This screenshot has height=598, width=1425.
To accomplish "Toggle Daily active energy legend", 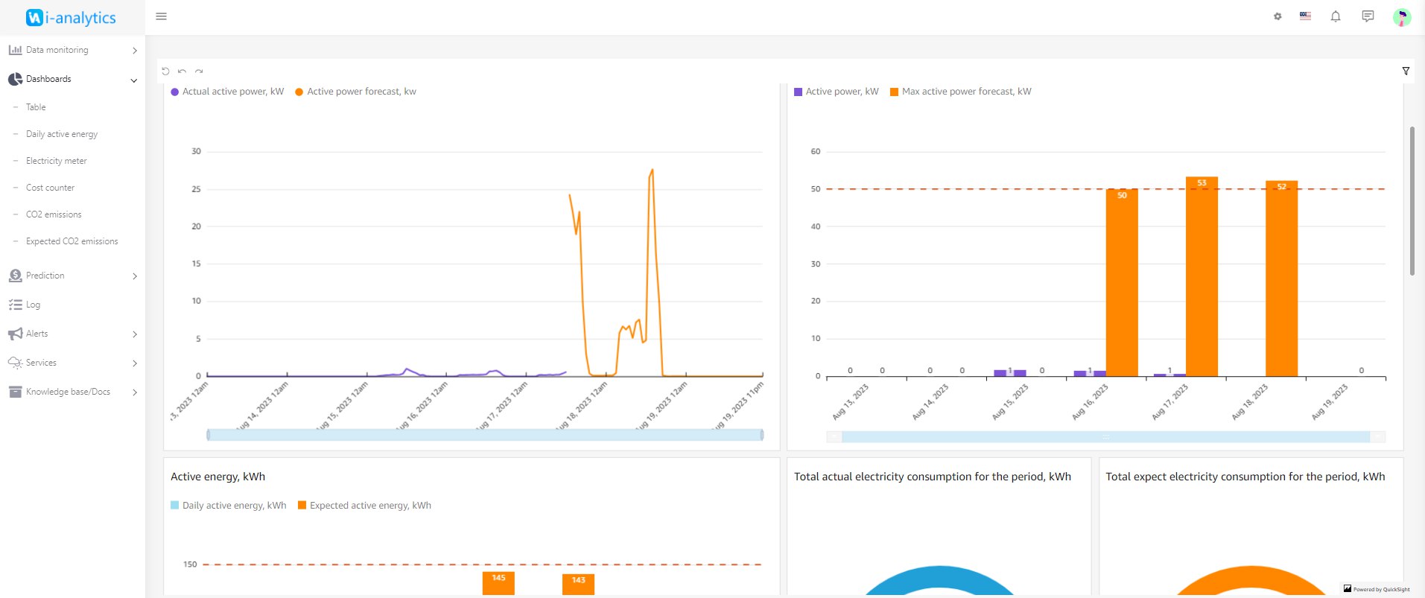I will click(228, 505).
